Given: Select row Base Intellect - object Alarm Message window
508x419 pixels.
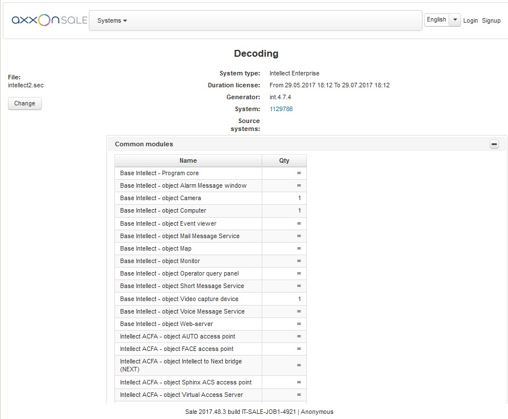Looking at the screenshot, I should (x=210, y=185).
